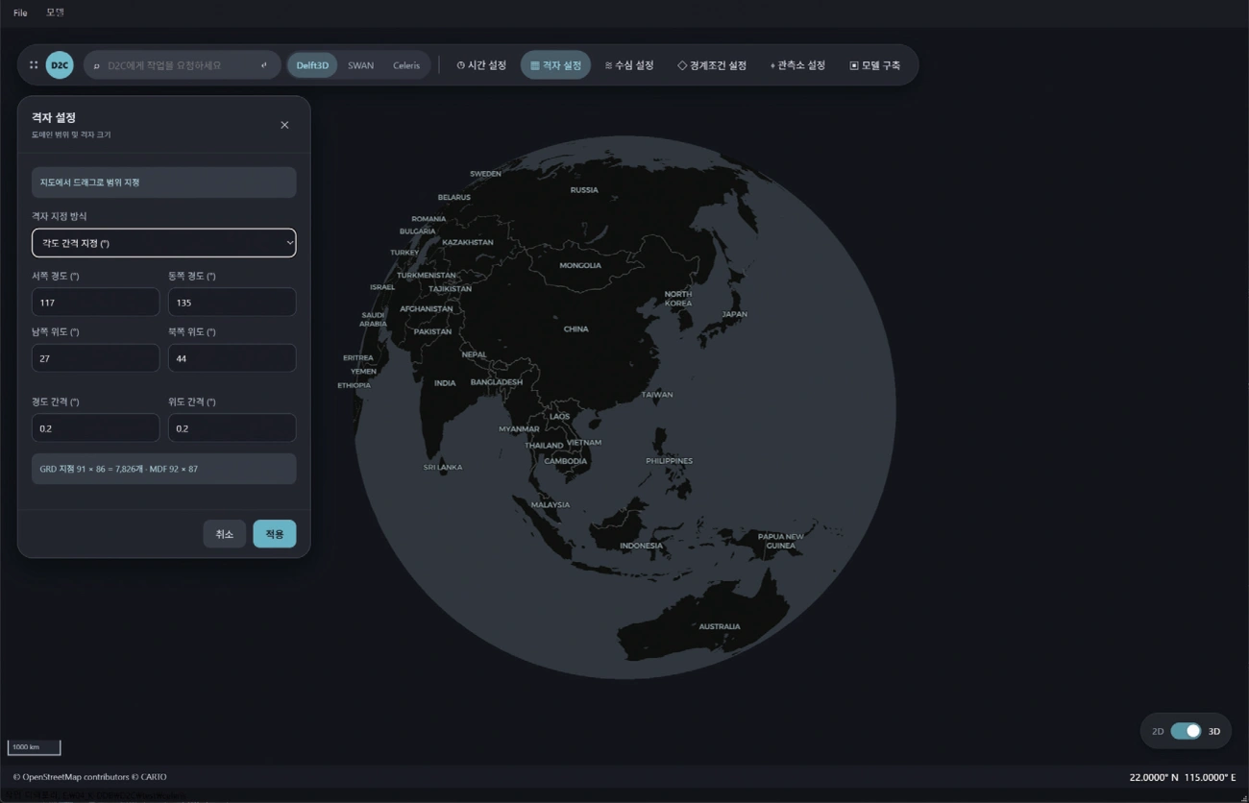Image resolution: width=1249 pixels, height=803 pixels.
Task: Click the RUSSIA label on the globe
Action: click(584, 190)
